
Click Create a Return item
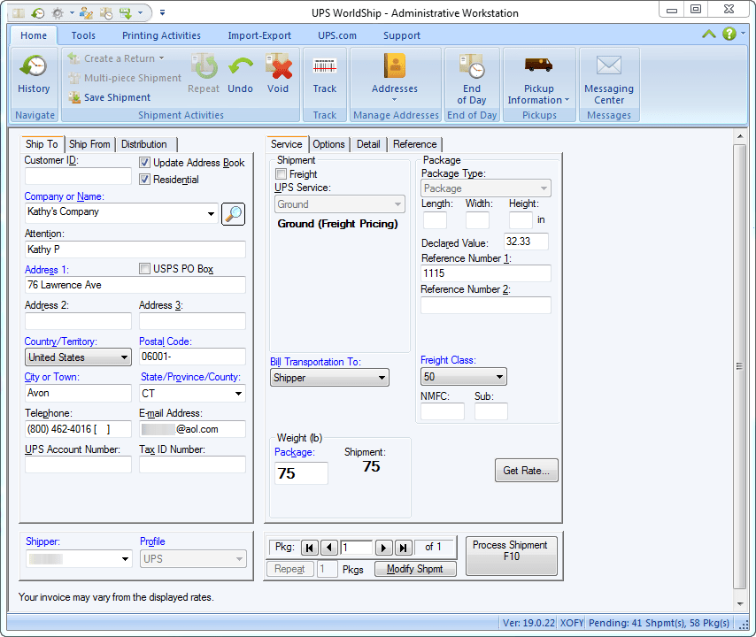(x=116, y=58)
